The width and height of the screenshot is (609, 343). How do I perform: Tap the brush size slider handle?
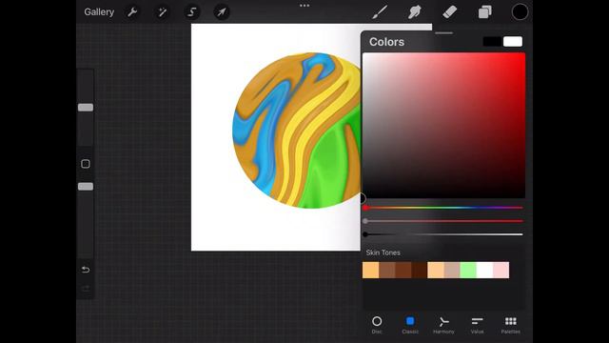click(86, 108)
